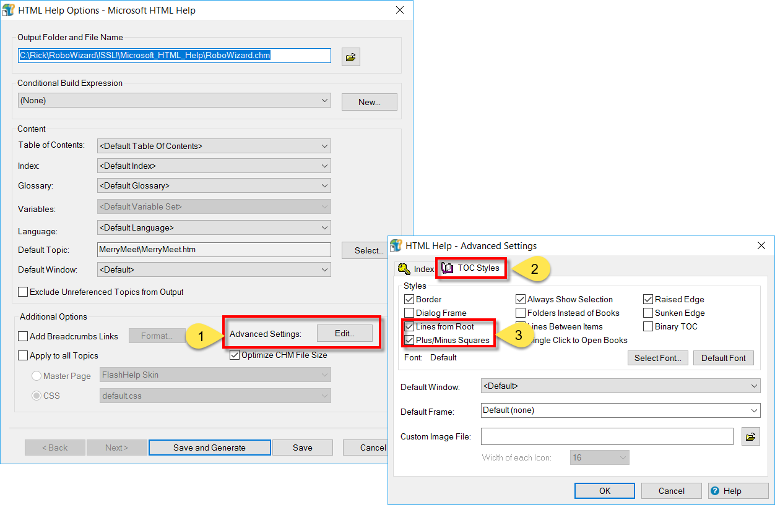Click the New... button
Viewport: 775px width, 505px height.
[x=370, y=102]
